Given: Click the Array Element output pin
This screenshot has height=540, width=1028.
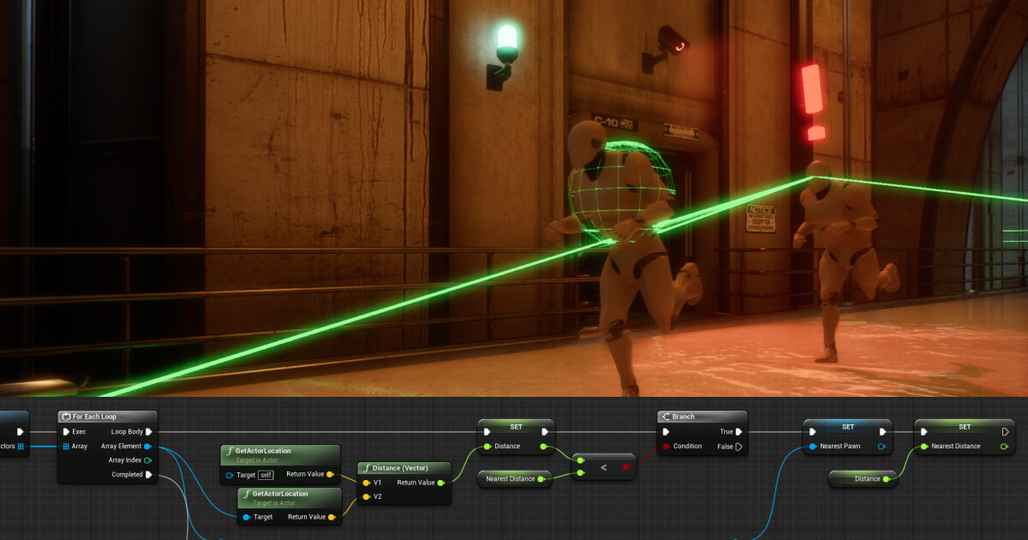Looking at the screenshot, I should [147, 447].
